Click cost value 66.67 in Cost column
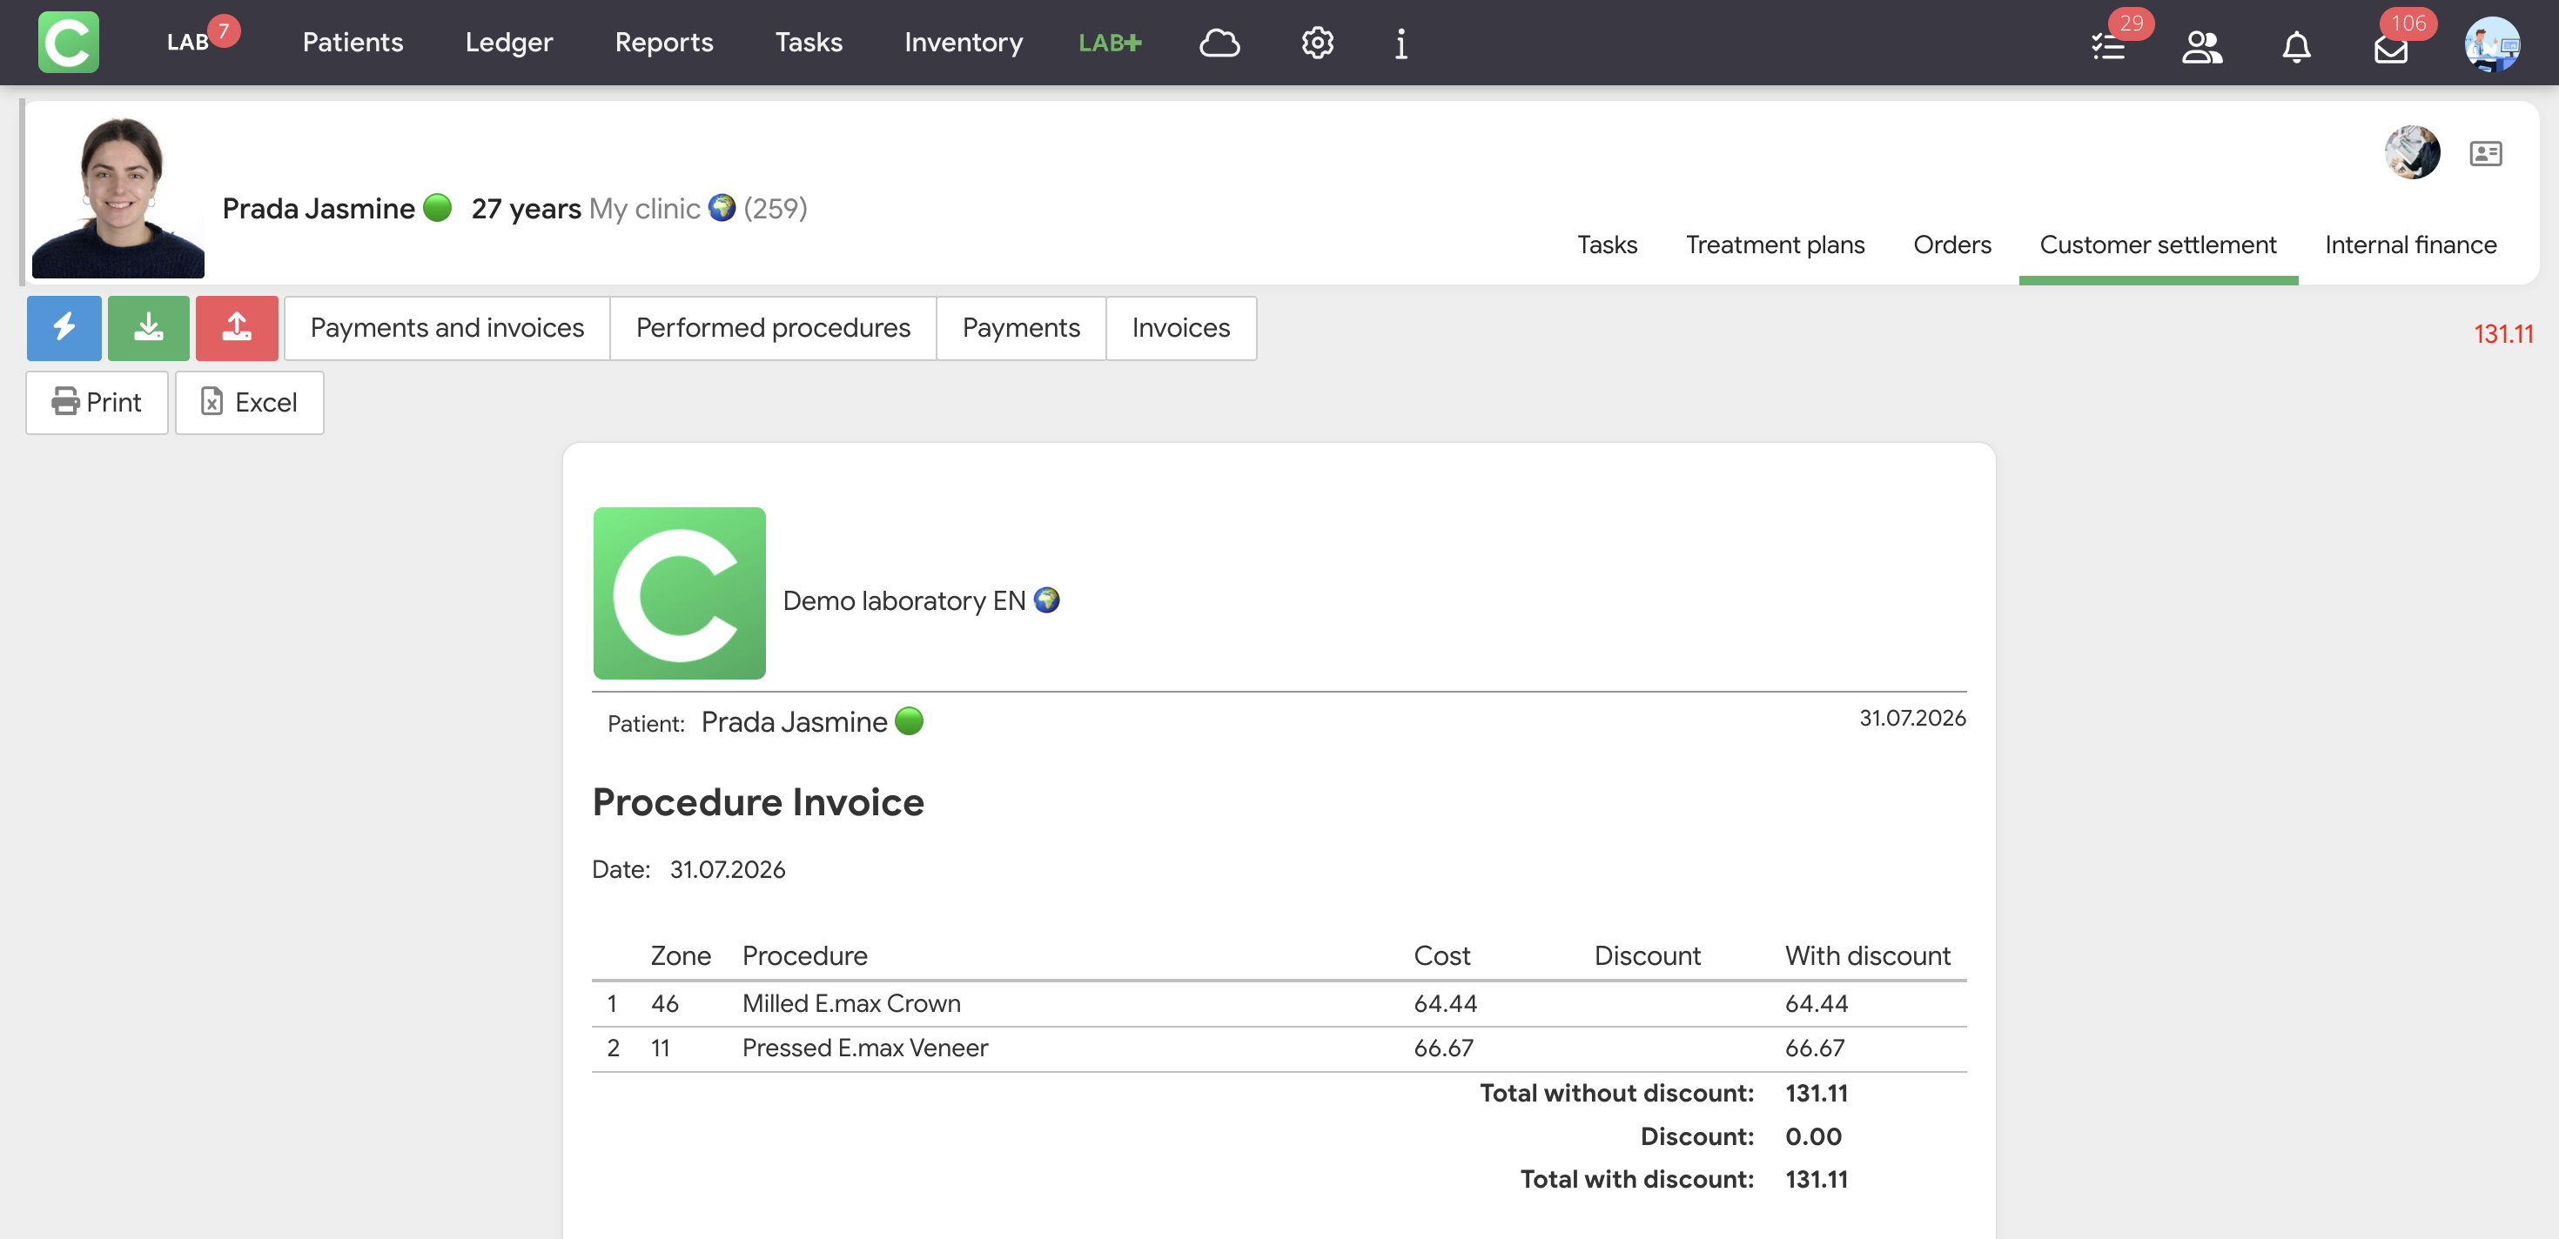2559x1239 pixels. pos(1443,1048)
